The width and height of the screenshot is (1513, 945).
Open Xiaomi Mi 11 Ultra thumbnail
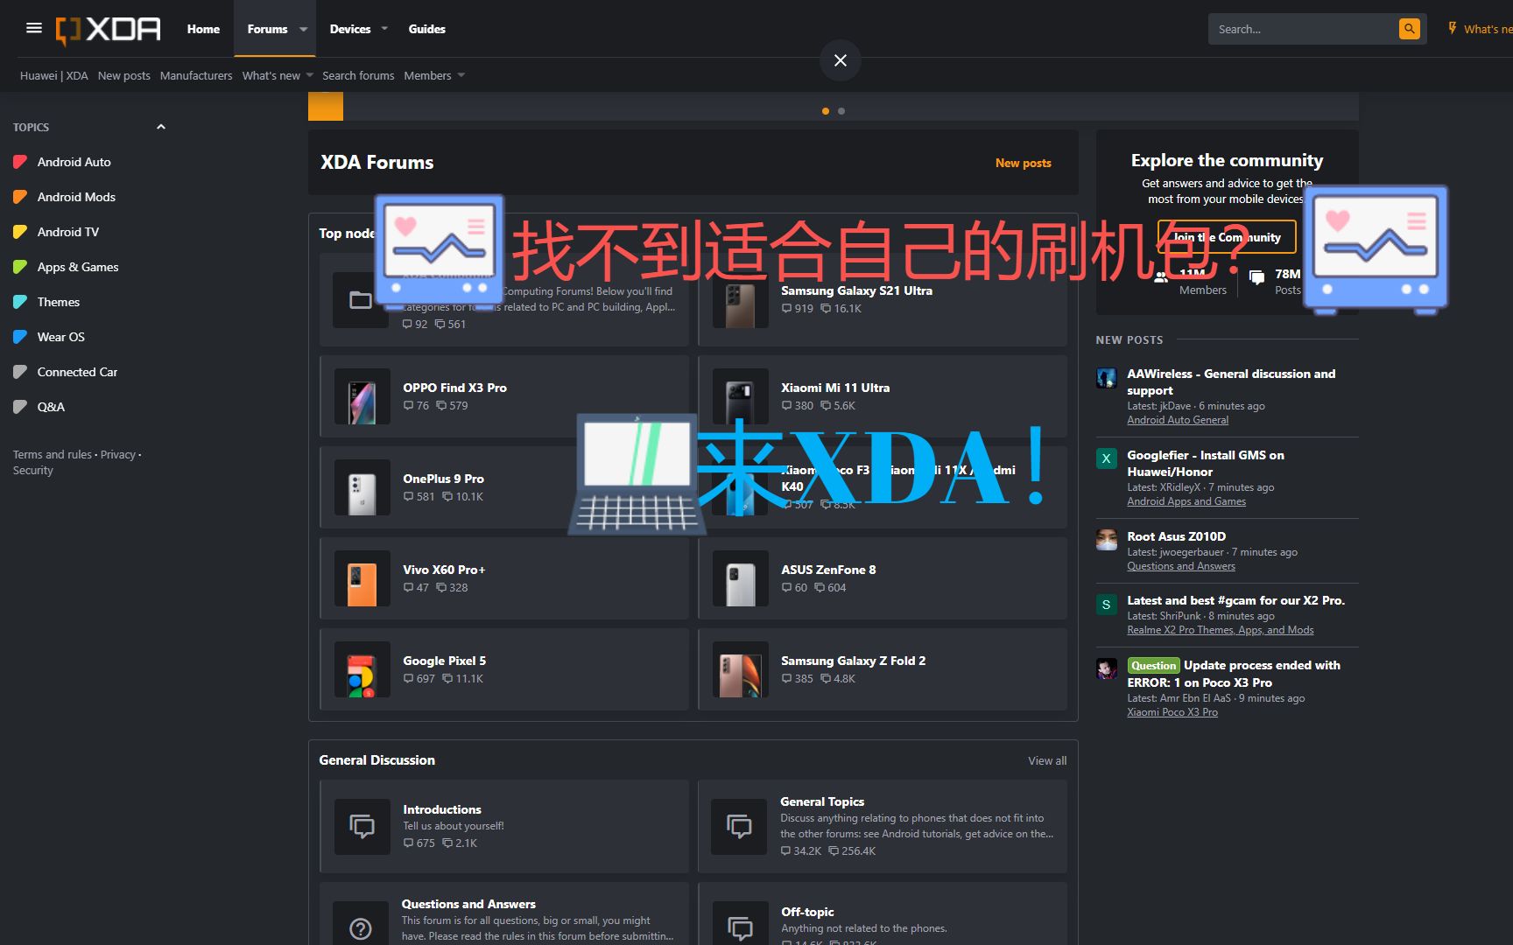pos(741,396)
